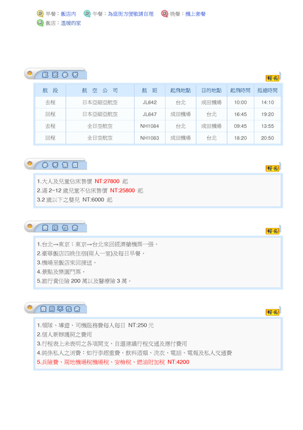Open the 飯店內 breakfast link
The height and width of the screenshot is (430, 303).
click(68, 14)
